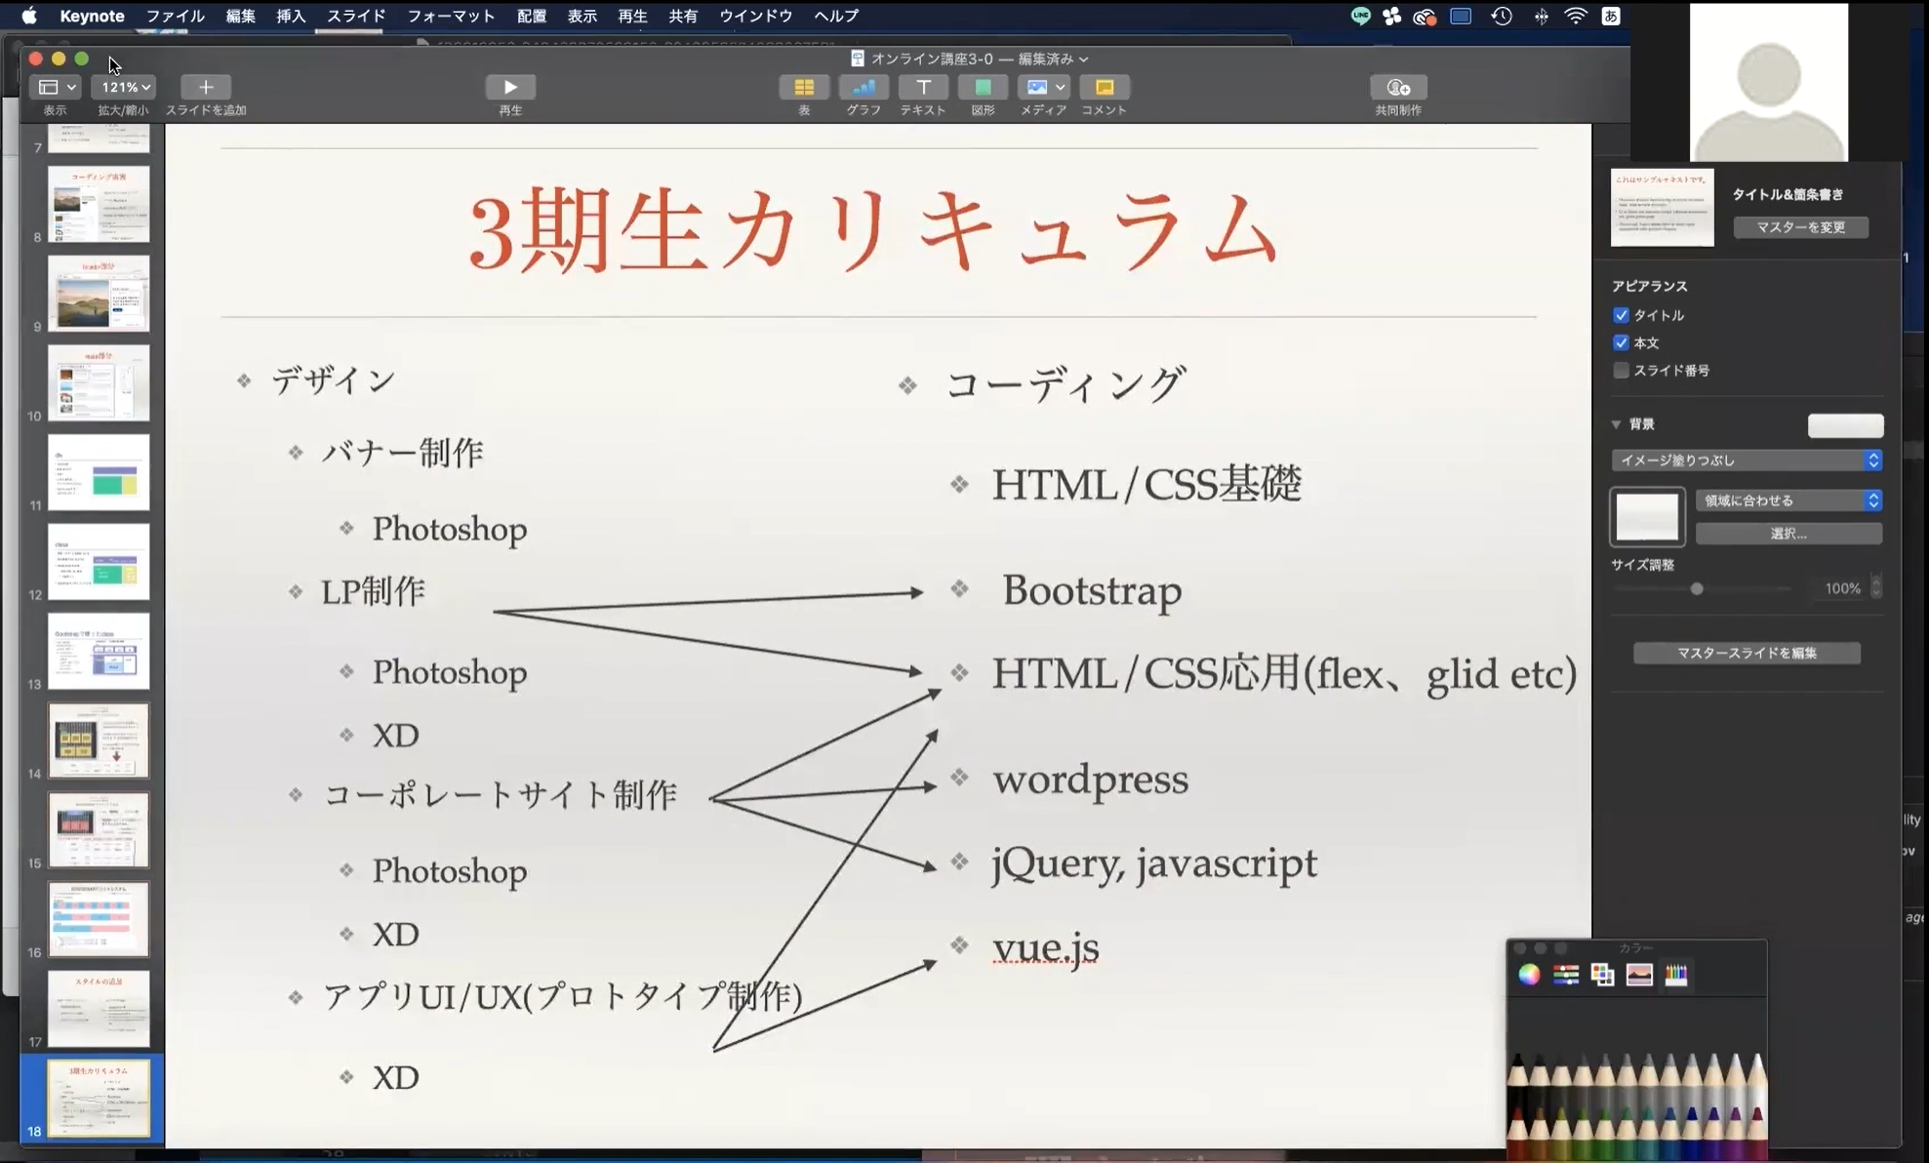Image resolution: width=1929 pixels, height=1163 pixels.
Task: Select the color wheel tab in カラー window
Action: click(x=1529, y=974)
